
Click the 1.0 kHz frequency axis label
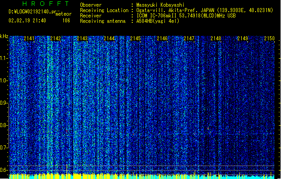click(x=4, y=81)
